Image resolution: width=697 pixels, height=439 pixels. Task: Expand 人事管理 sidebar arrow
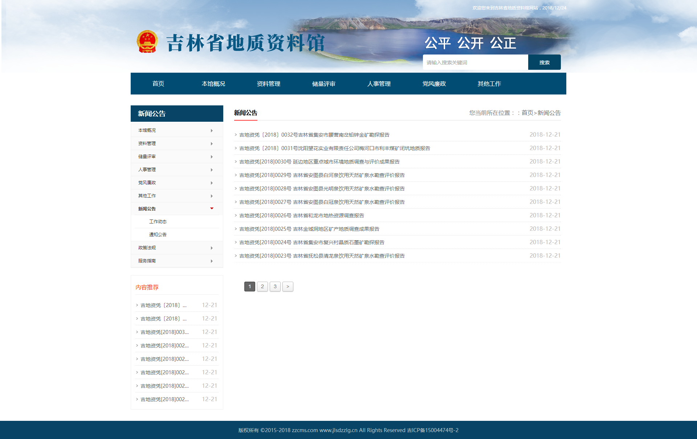(x=212, y=170)
